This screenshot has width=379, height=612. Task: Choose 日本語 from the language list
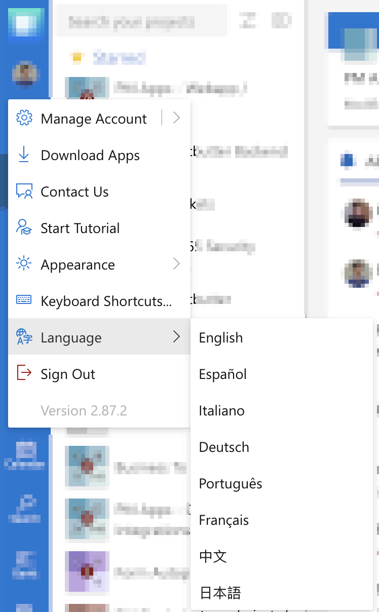[220, 593]
